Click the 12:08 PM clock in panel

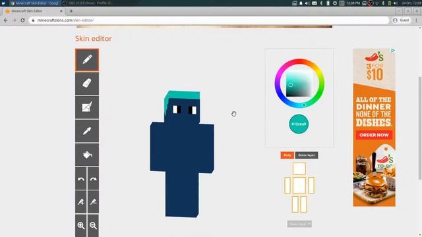coord(353,3)
